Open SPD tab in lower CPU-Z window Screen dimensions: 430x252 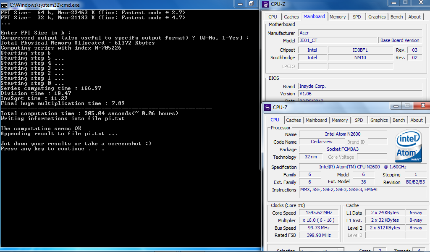[x=359, y=120]
